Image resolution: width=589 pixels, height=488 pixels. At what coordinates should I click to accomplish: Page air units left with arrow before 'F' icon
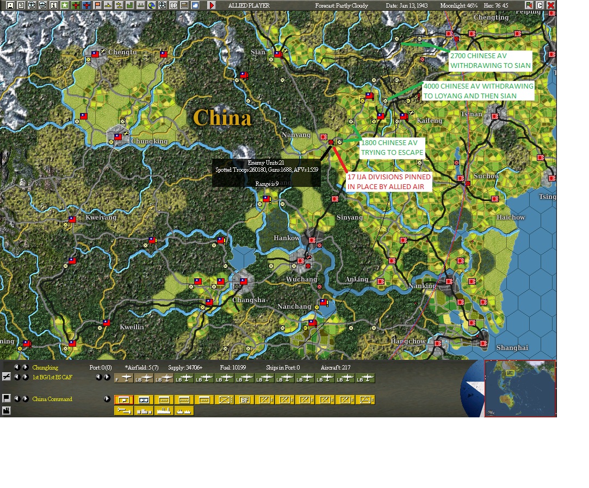click(98, 377)
